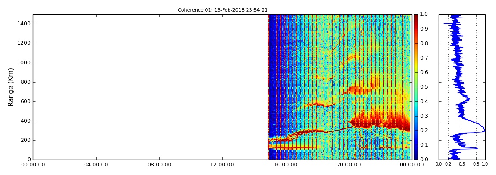
Task: Click the colorbar 0.1 label
Action: 423,145
